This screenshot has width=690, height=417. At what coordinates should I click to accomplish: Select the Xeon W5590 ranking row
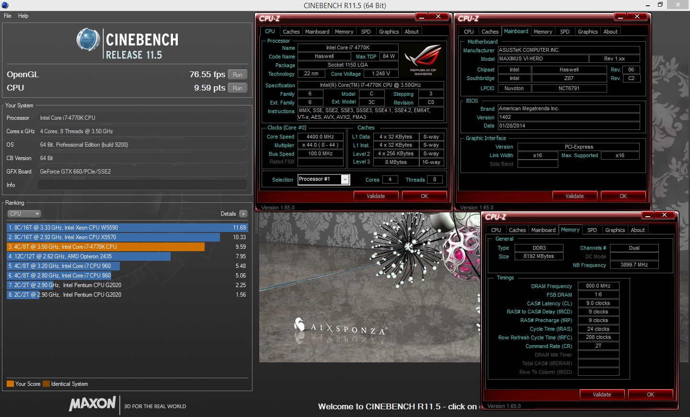point(127,228)
